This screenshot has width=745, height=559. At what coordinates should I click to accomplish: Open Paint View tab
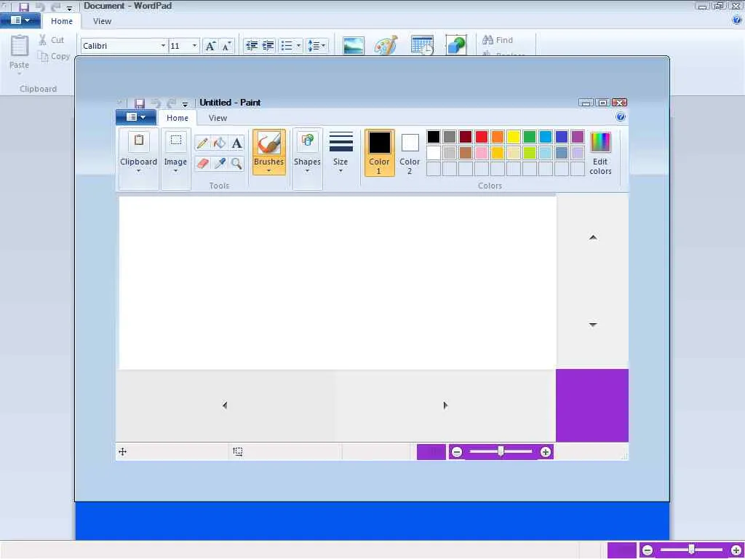coord(218,118)
